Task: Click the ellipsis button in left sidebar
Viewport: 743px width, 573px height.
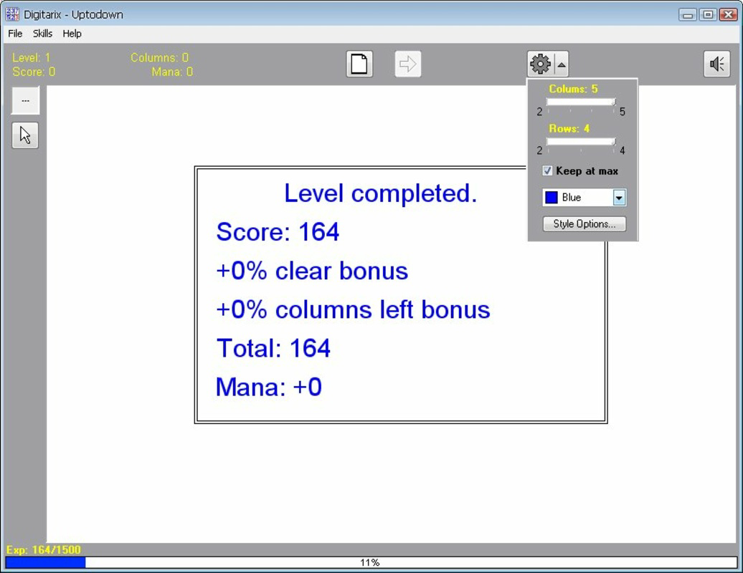Action: 25,100
